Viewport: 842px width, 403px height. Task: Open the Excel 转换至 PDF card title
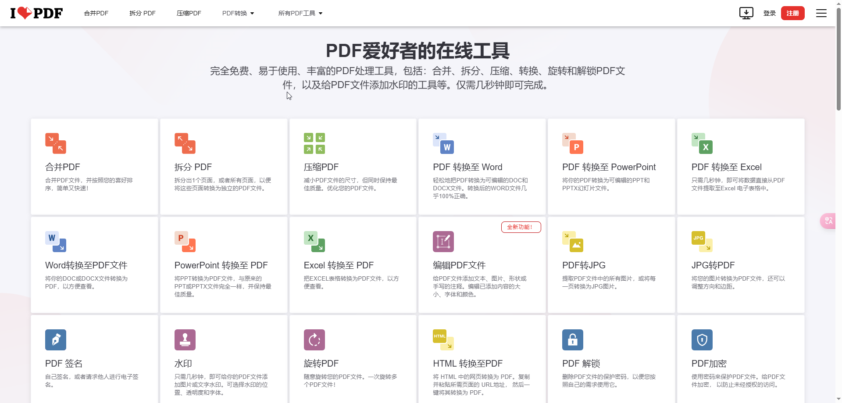(339, 265)
